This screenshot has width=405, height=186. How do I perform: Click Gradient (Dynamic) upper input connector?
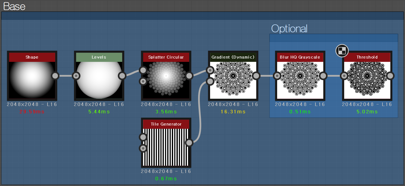tap(210, 70)
